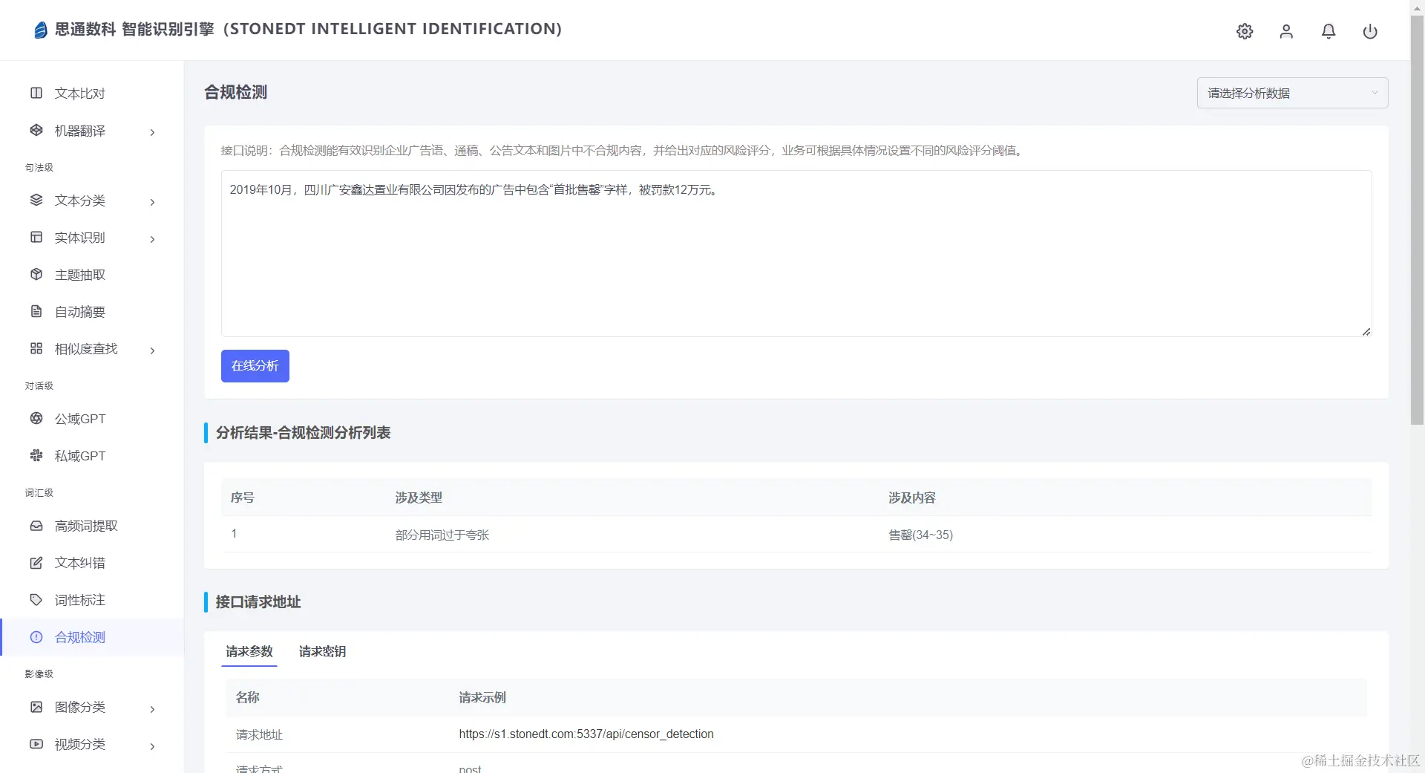The width and height of the screenshot is (1425, 773).
Task: Click the power logout icon
Action: pos(1370,31)
